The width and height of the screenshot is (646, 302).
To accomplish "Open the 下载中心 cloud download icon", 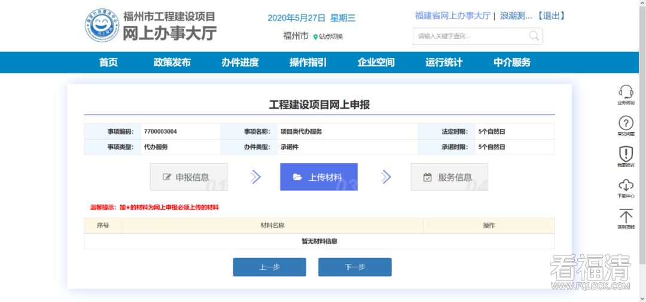I will point(626,185).
